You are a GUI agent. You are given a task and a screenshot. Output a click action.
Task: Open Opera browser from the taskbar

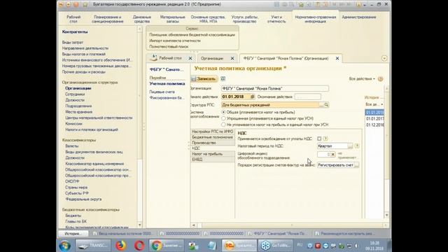tap(139, 246)
